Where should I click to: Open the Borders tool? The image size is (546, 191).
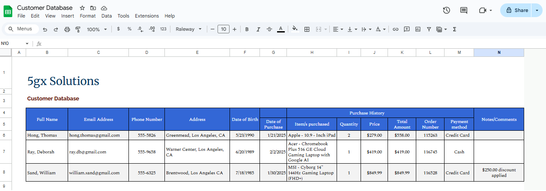pos(307,29)
